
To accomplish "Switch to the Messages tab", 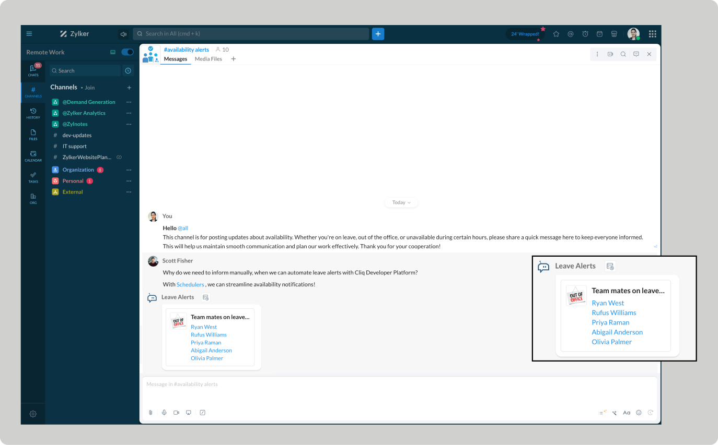I will point(176,59).
